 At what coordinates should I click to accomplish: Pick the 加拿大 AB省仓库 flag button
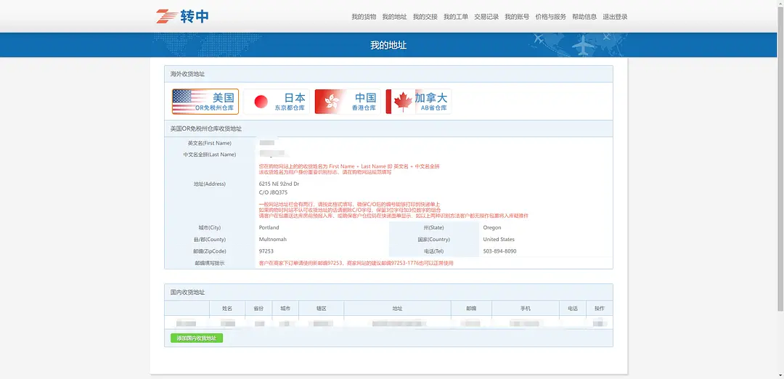click(x=418, y=102)
